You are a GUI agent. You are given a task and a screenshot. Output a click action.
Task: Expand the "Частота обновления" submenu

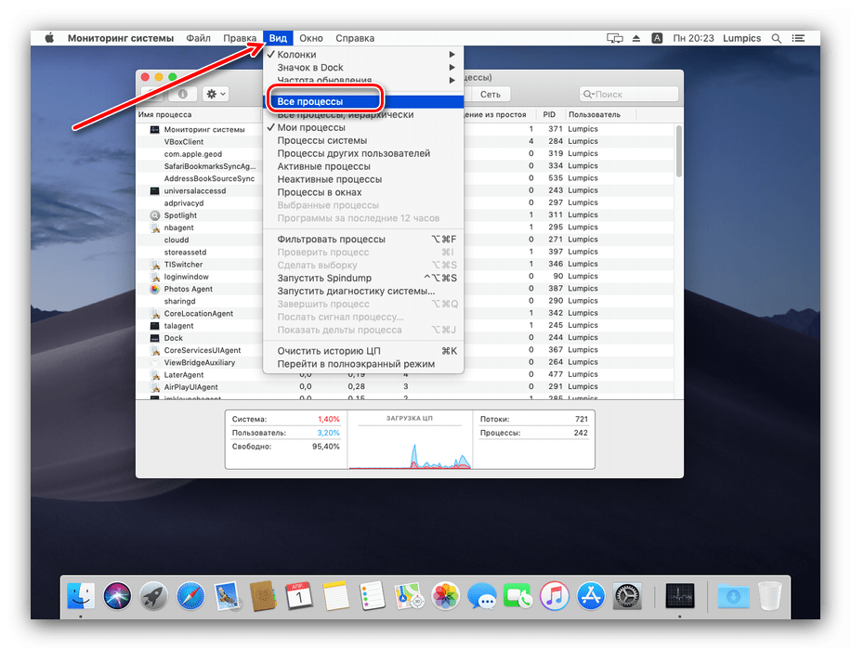tap(325, 81)
